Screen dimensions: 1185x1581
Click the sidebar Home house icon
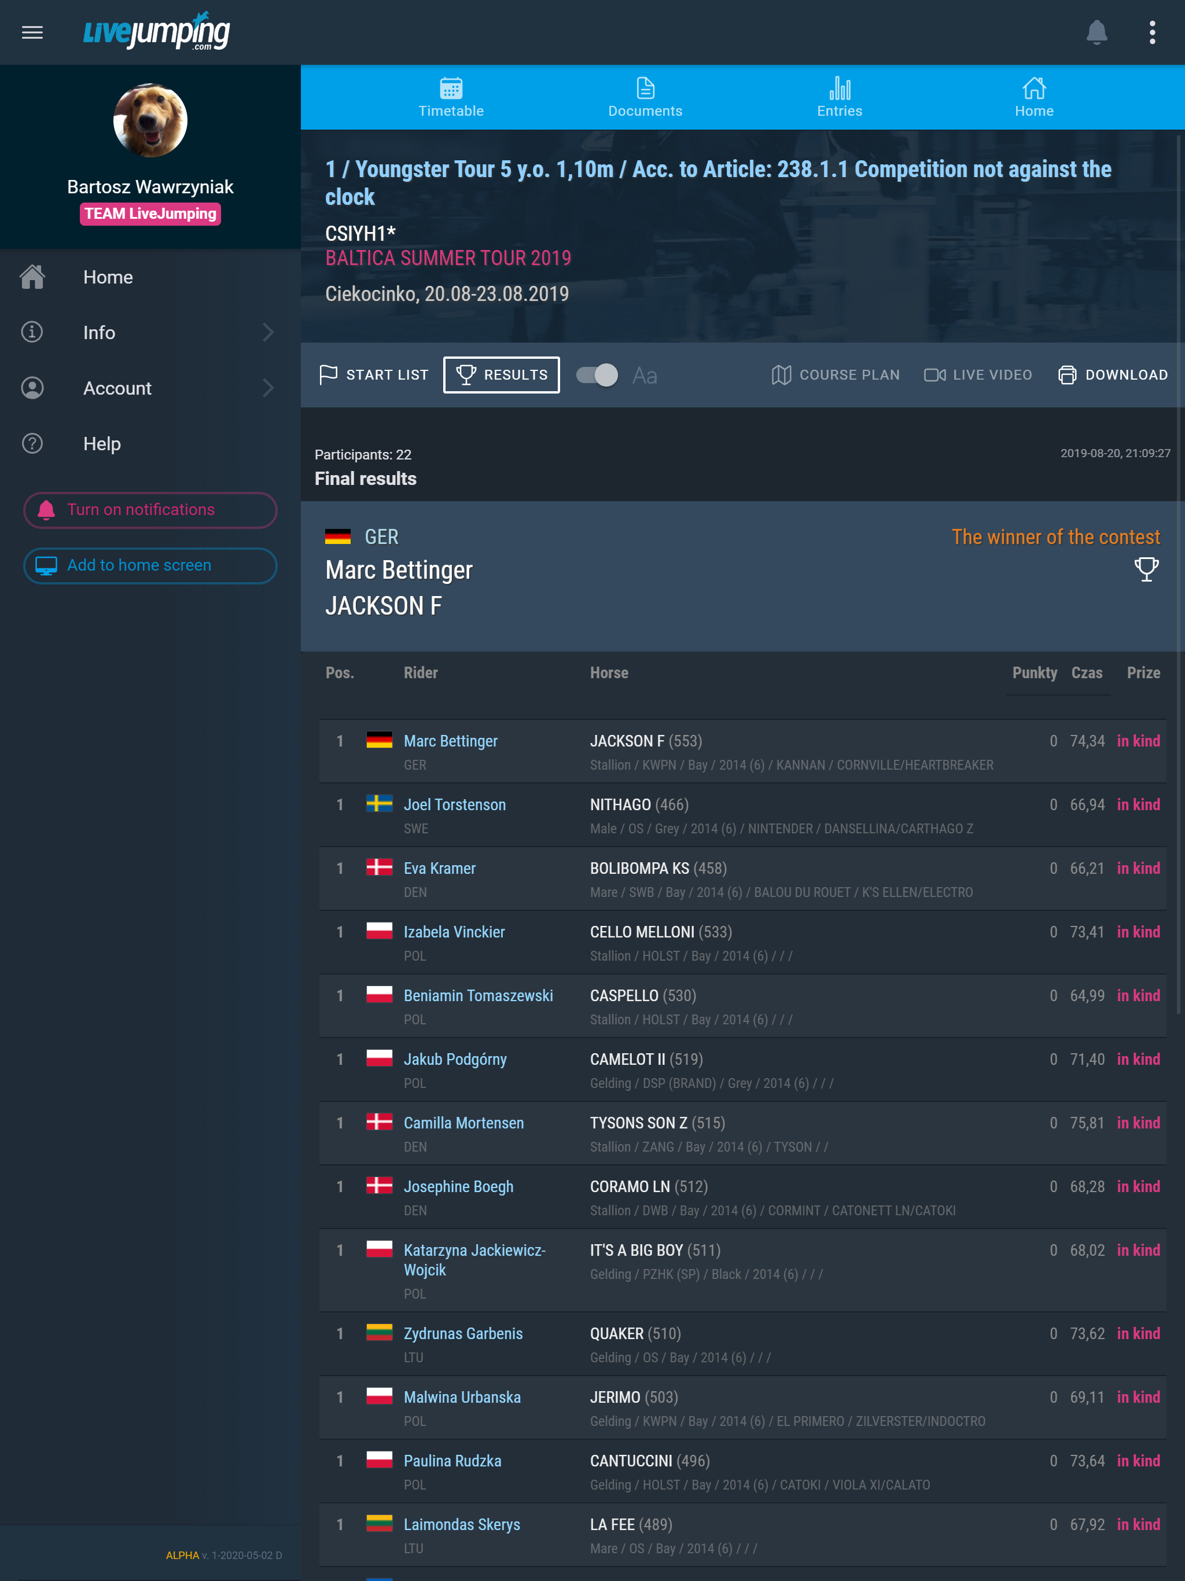pos(32,277)
